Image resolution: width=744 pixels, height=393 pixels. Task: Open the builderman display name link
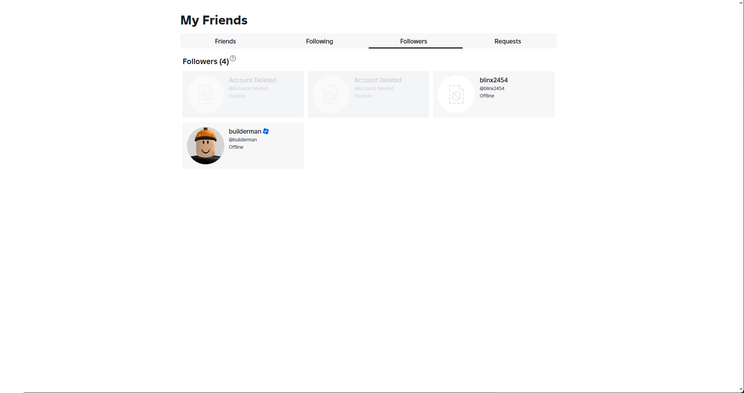[x=245, y=131]
